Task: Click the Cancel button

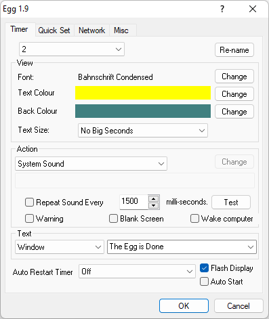Action: [239, 306]
